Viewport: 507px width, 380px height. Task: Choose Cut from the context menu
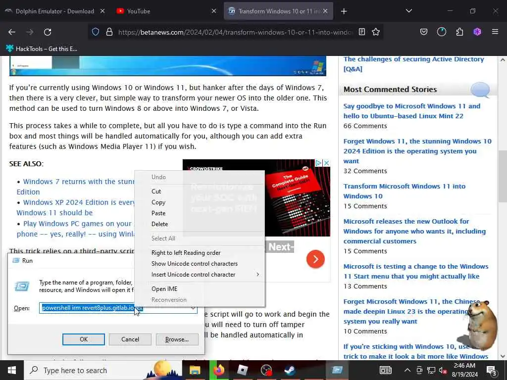[x=156, y=191]
